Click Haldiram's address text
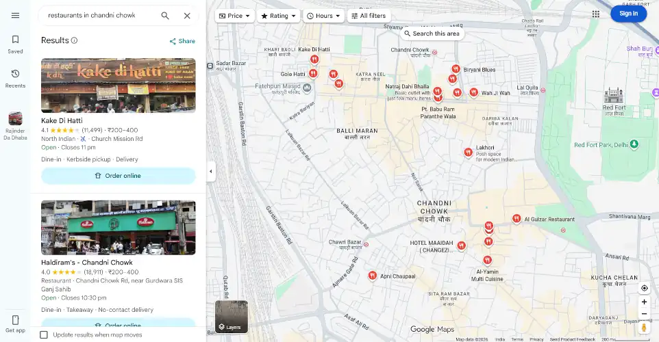 [112, 285]
